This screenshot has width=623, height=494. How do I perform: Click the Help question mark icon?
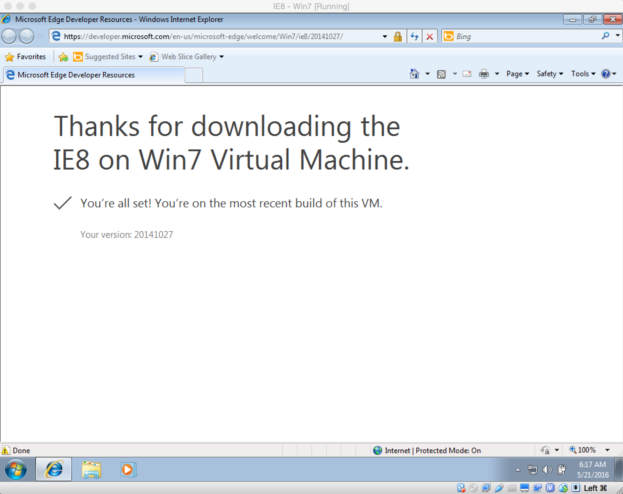coord(606,74)
